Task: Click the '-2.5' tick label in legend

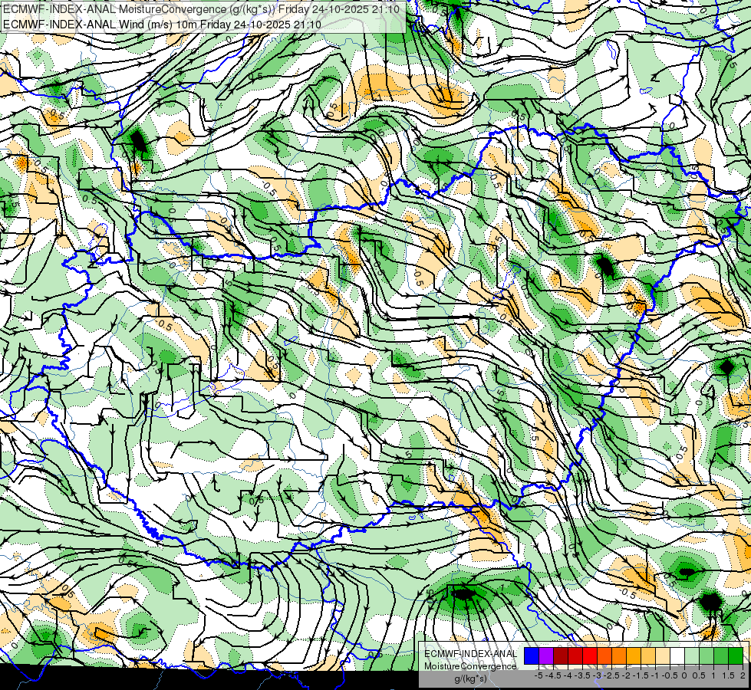Action: (x=611, y=675)
